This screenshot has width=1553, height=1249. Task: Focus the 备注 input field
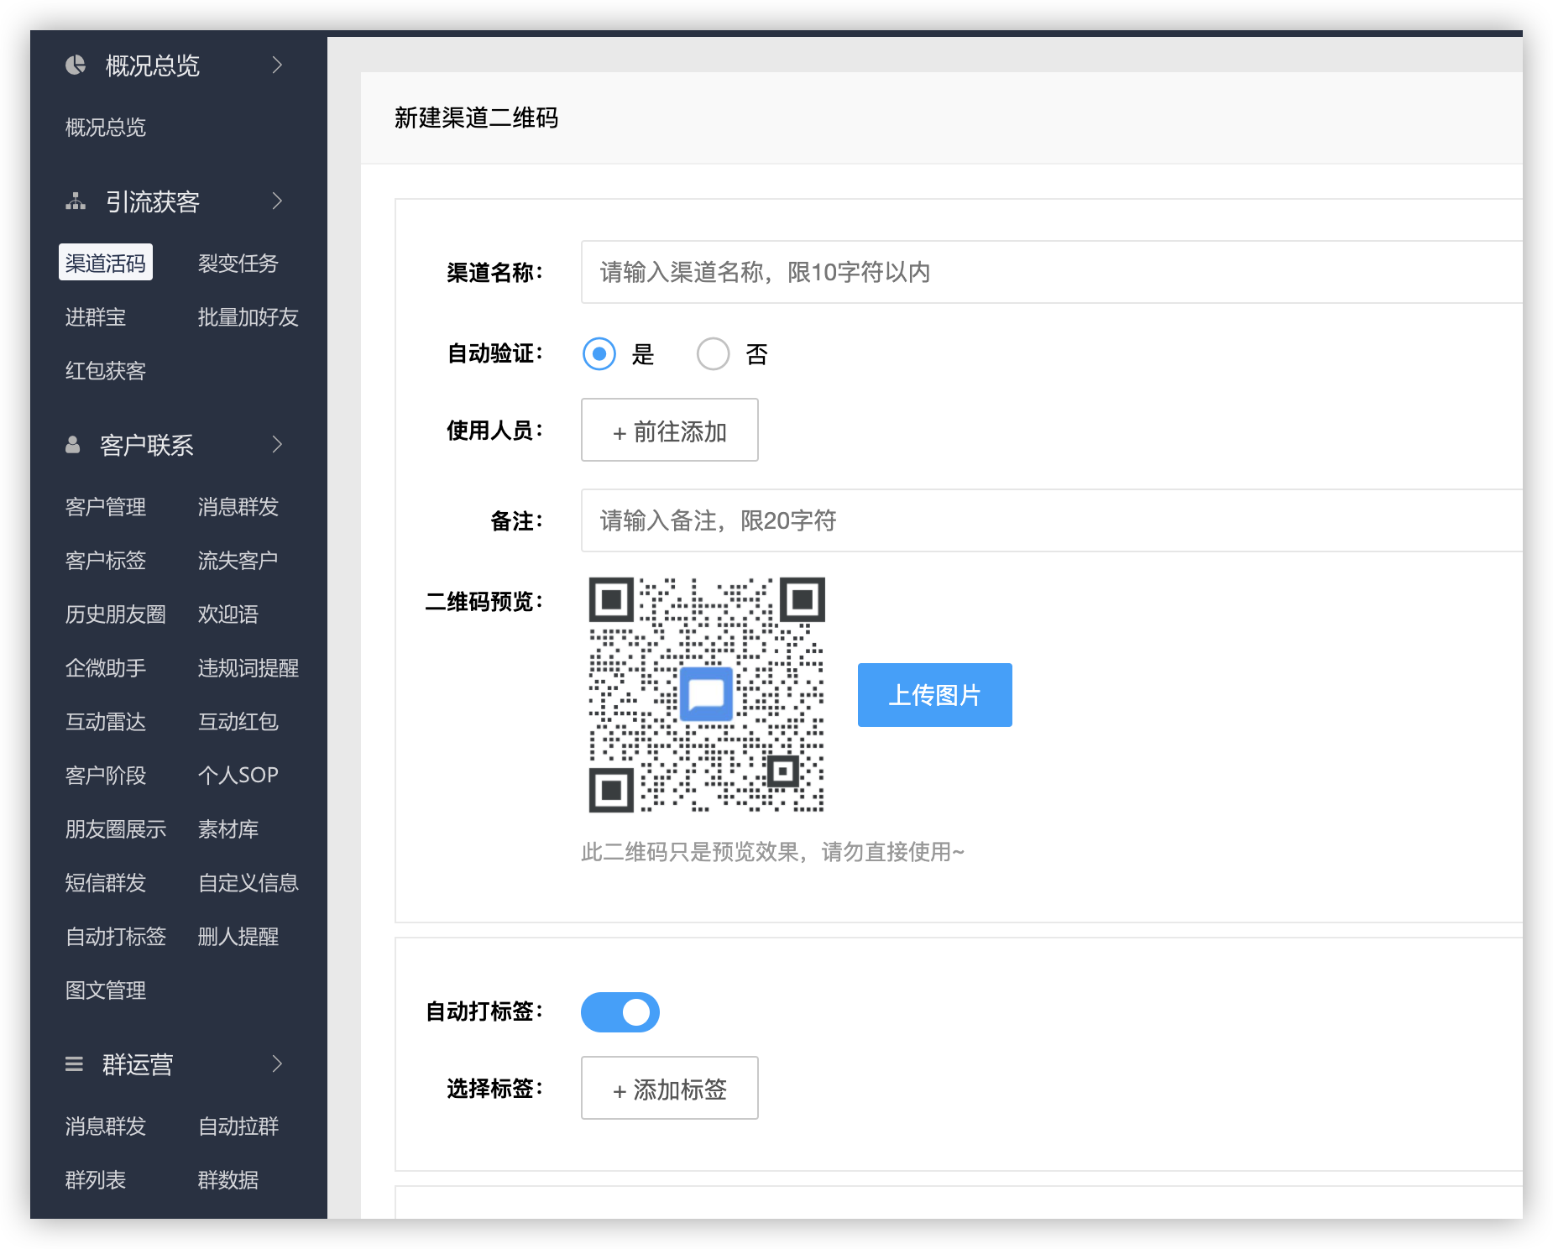click(1052, 520)
